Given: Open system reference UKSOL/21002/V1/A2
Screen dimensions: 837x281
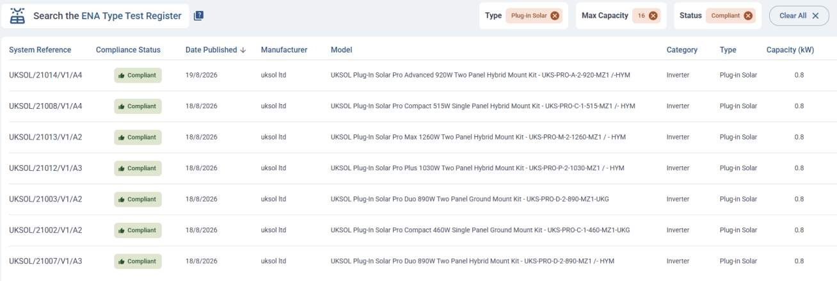Looking at the screenshot, I should click(x=45, y=230).
